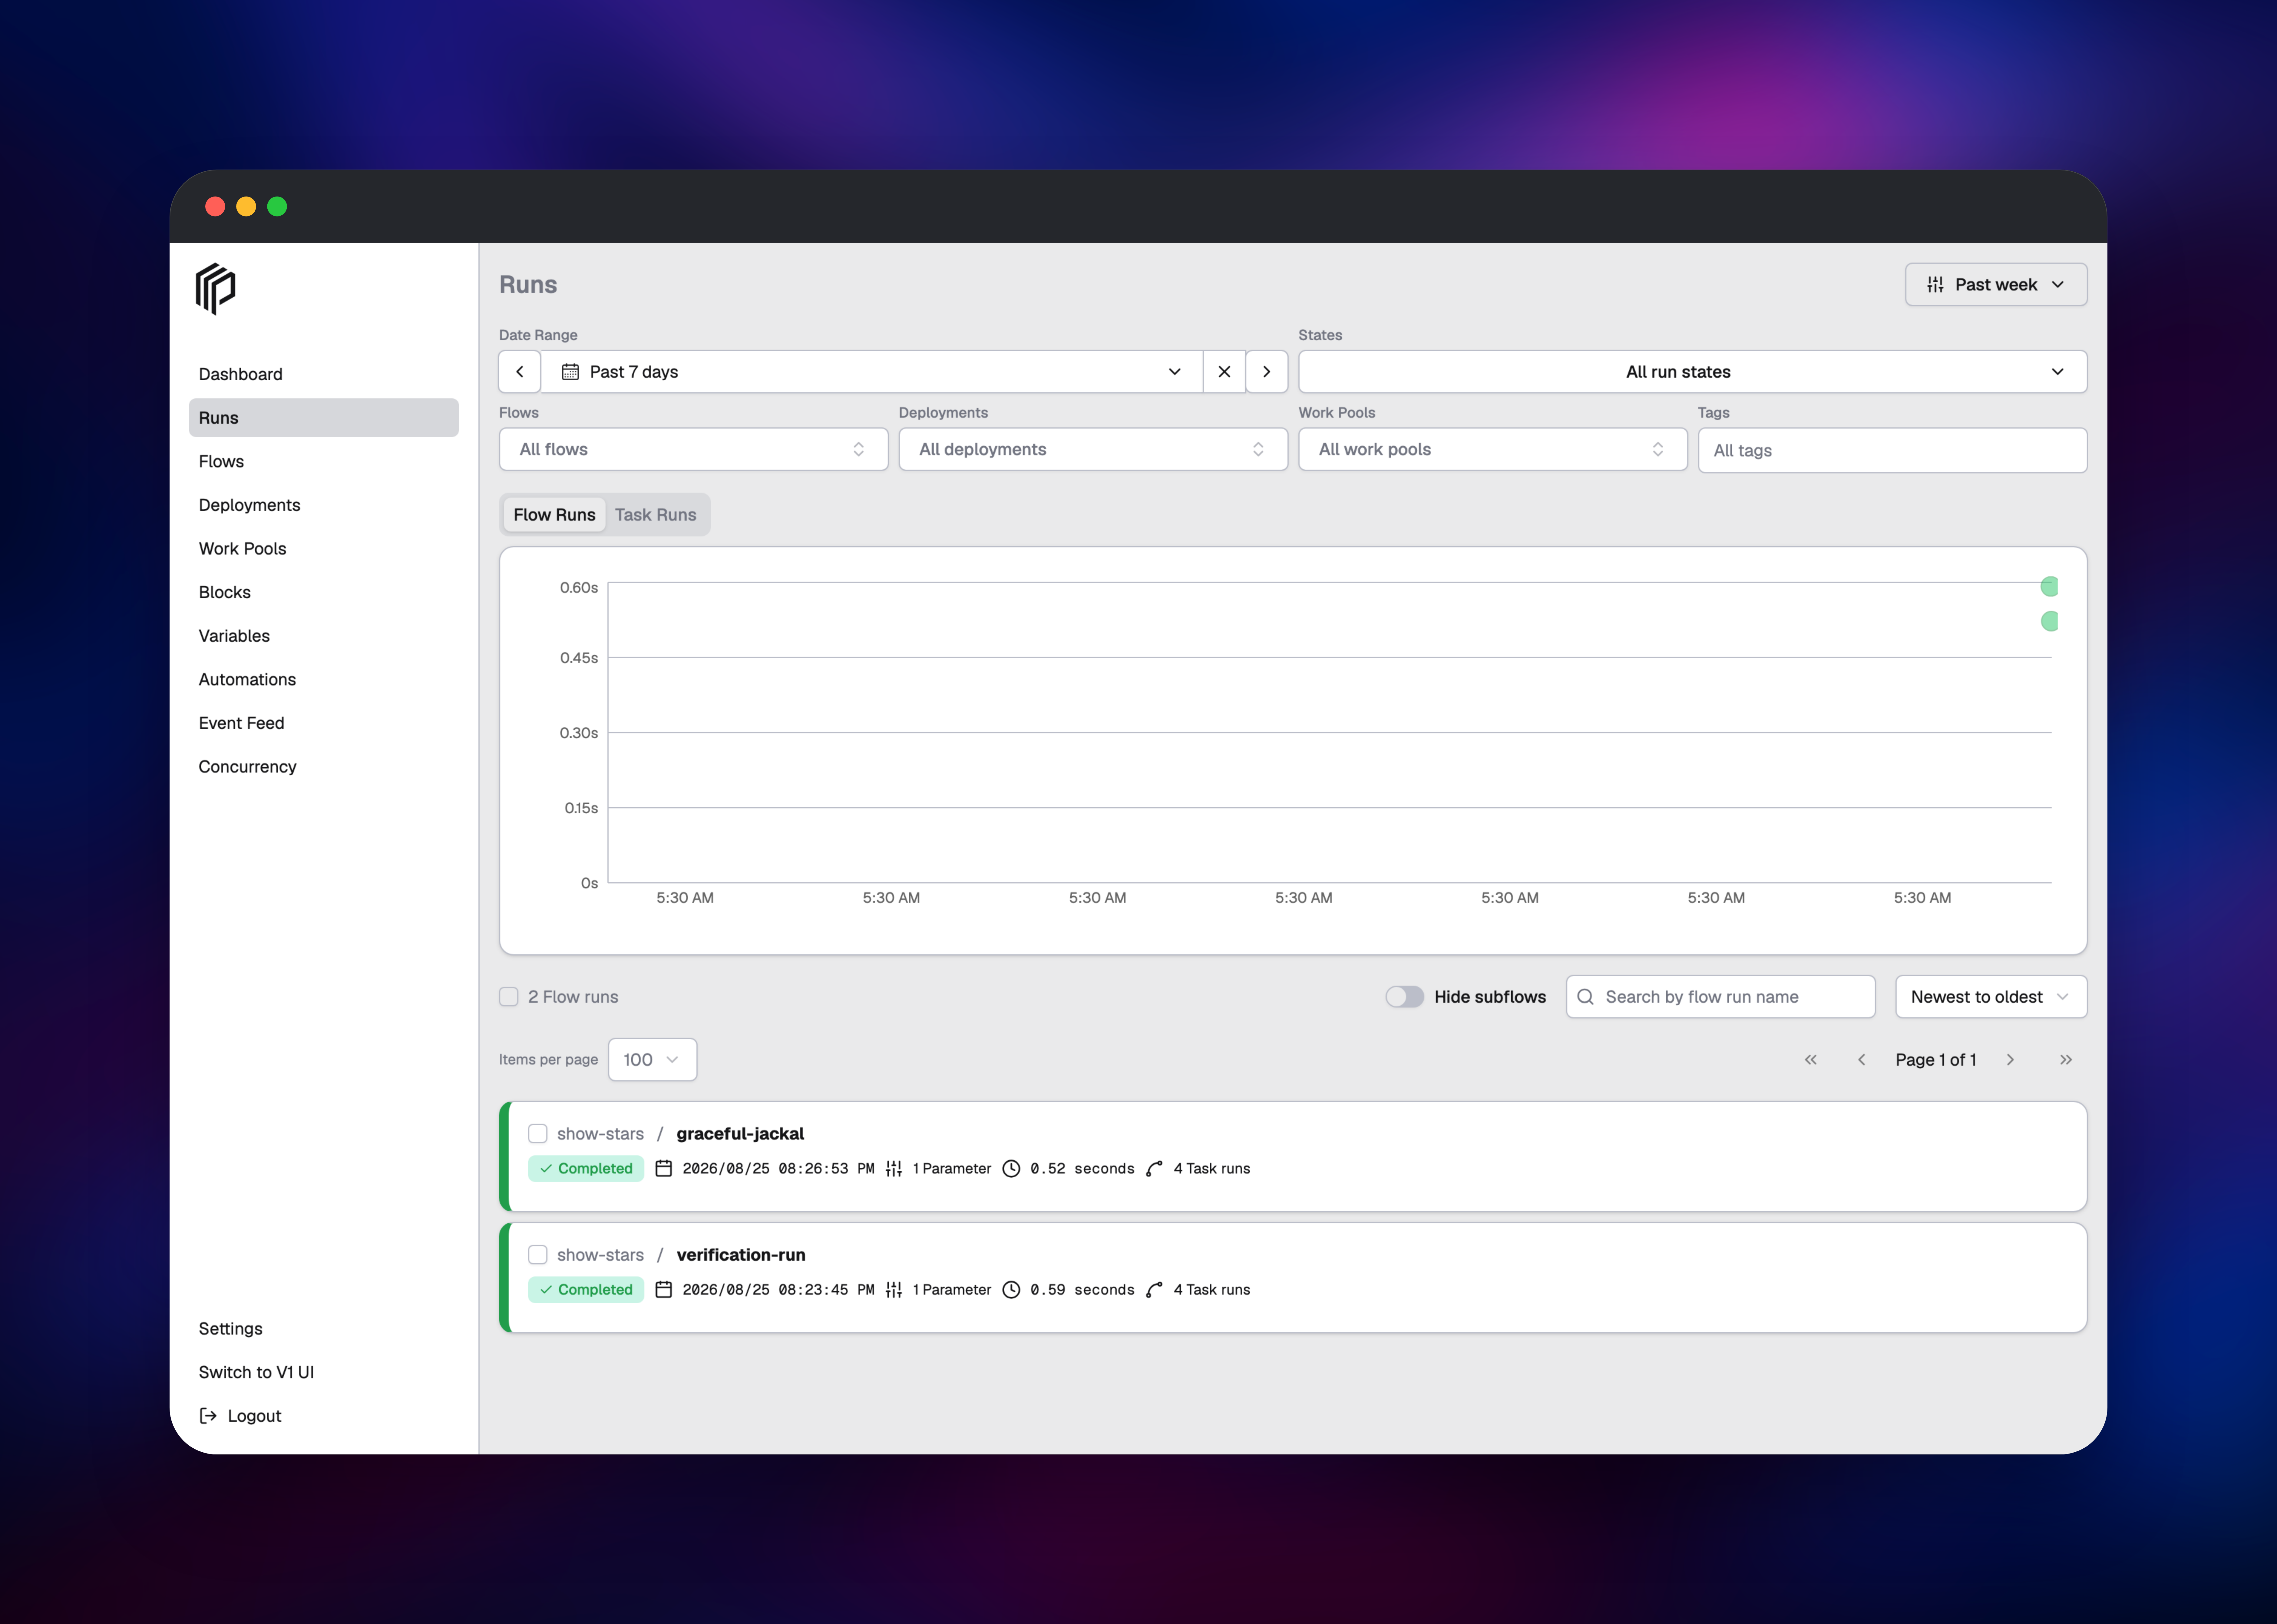Clear the date range with X icon
Viewport: 2277px width, 1624px height.
[x=1224, y=372]
